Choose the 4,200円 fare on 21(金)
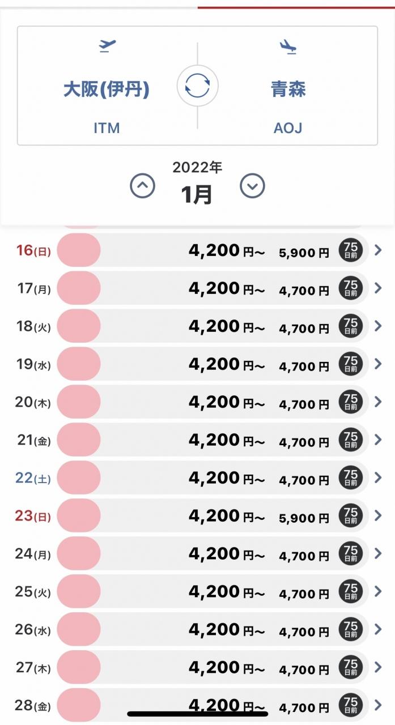This screenshot has height=725, width=395. click(x=227, y=440)
